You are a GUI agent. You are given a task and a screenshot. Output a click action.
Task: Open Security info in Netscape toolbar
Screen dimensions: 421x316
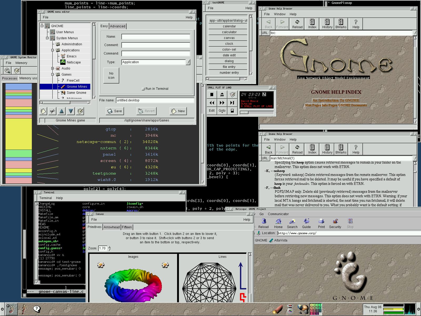pyautogui.click(x=335, y=224)
